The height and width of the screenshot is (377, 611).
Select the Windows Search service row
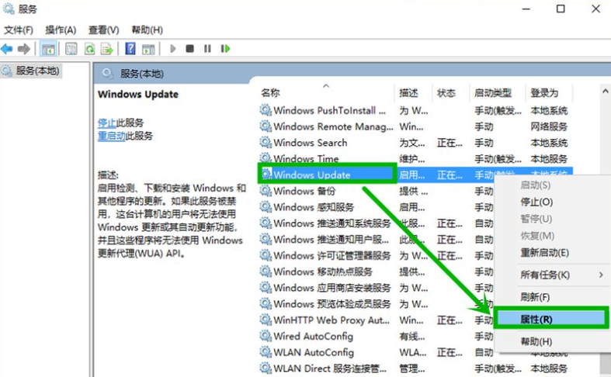coord(310,143)
